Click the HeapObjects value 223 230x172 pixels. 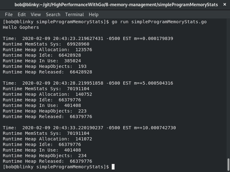point(82,111)
